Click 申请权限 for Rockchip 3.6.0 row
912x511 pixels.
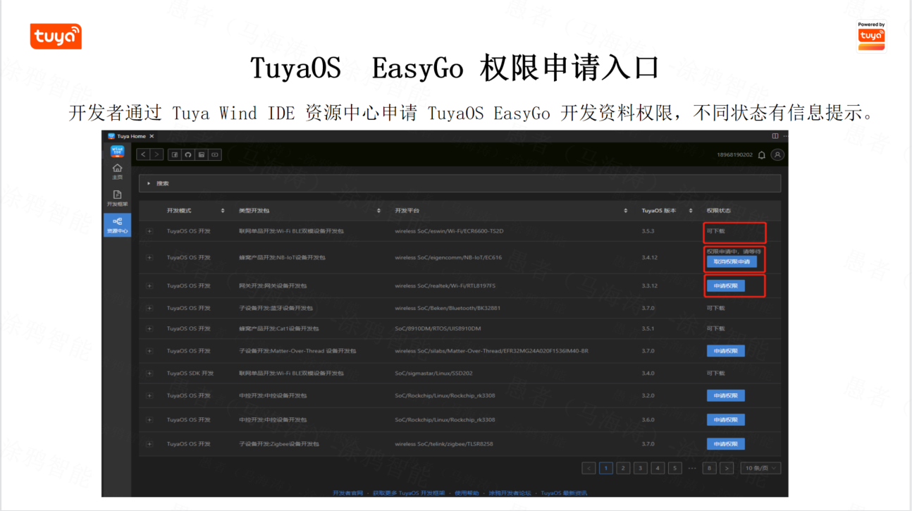pos(725,419)
